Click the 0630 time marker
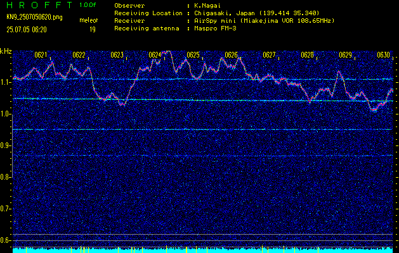 click(x=384, y=55)
